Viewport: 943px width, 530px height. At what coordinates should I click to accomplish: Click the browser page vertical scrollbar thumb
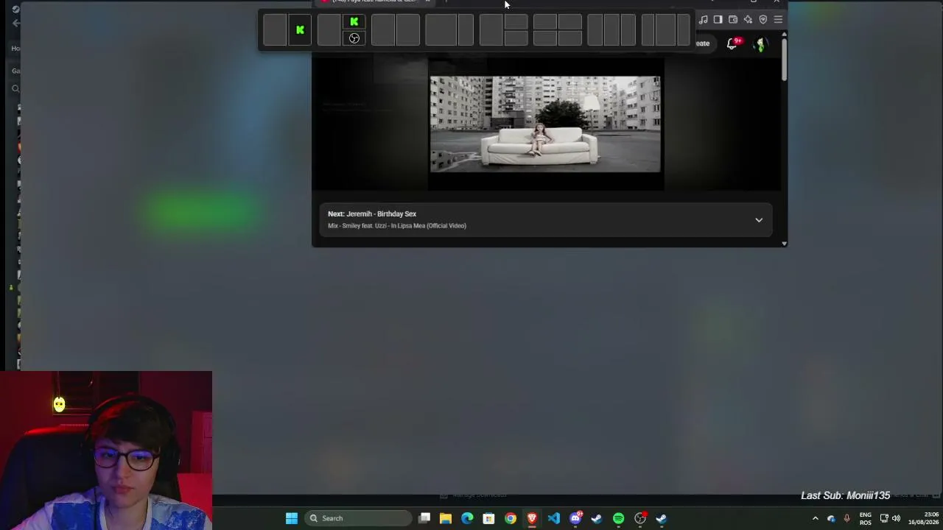click(x=785, y=59)
